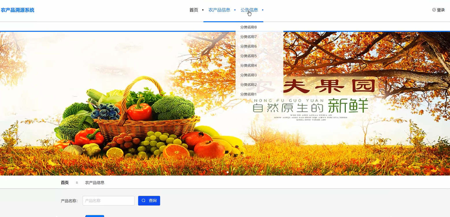Image resolution: width=450 pixels, height=217 pixels.
Task: Choose 分类名称1 at the dropdown bottom
Action: pos(248,94)
